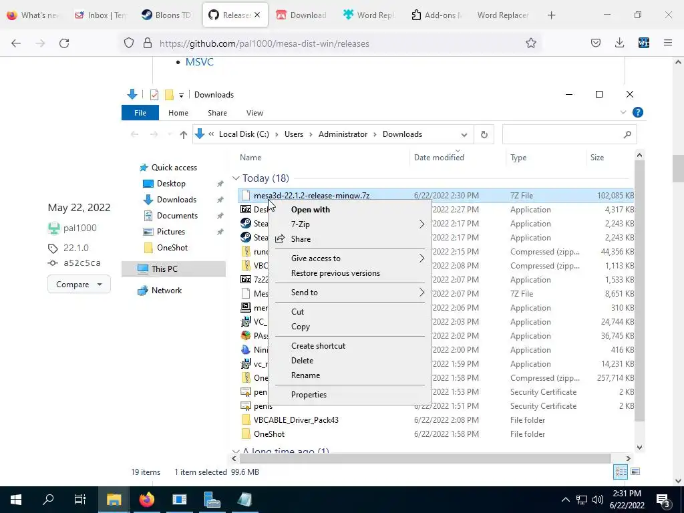Screen dimensions: 684x513
Task: Click volume speaker icon in tray
Action: point(598,500)
